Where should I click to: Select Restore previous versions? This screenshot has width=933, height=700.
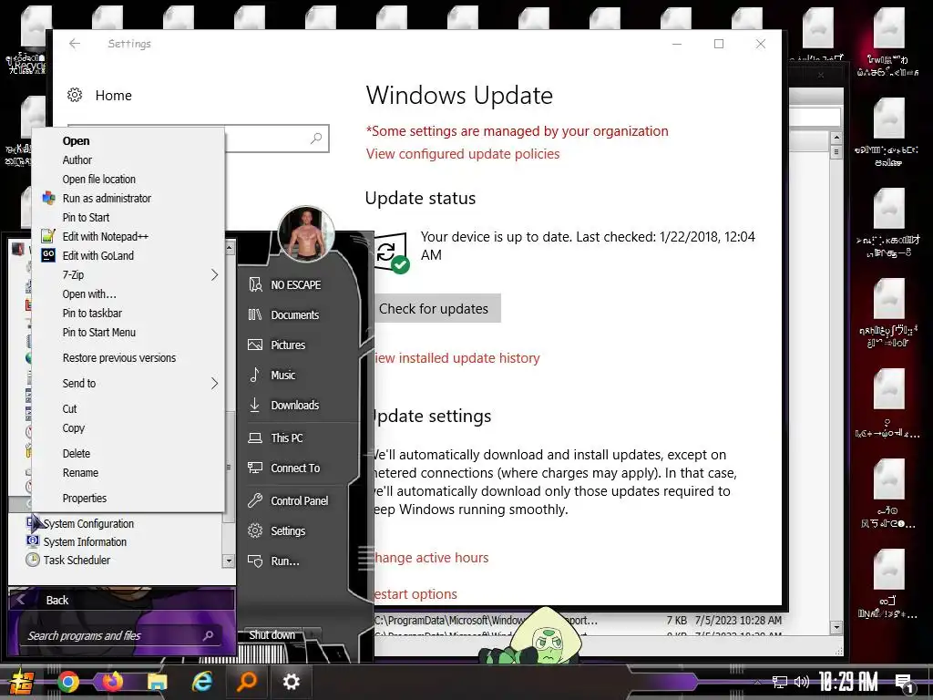click(x=128, y=357)
